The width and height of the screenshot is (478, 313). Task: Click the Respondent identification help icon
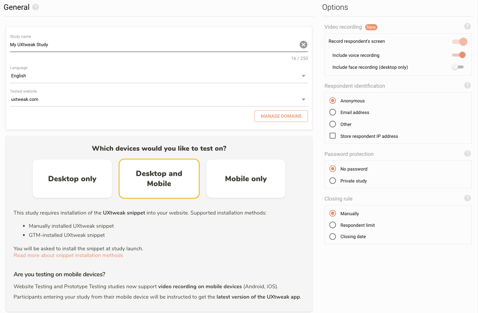[x=467, y=85]
